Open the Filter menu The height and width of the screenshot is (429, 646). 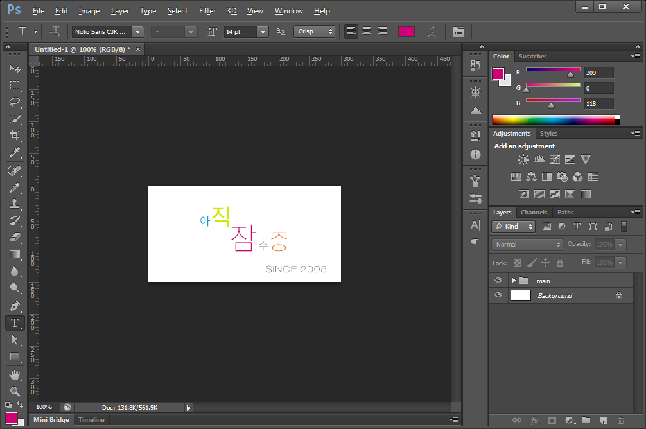pyautogui.click(x=207, y=11)
